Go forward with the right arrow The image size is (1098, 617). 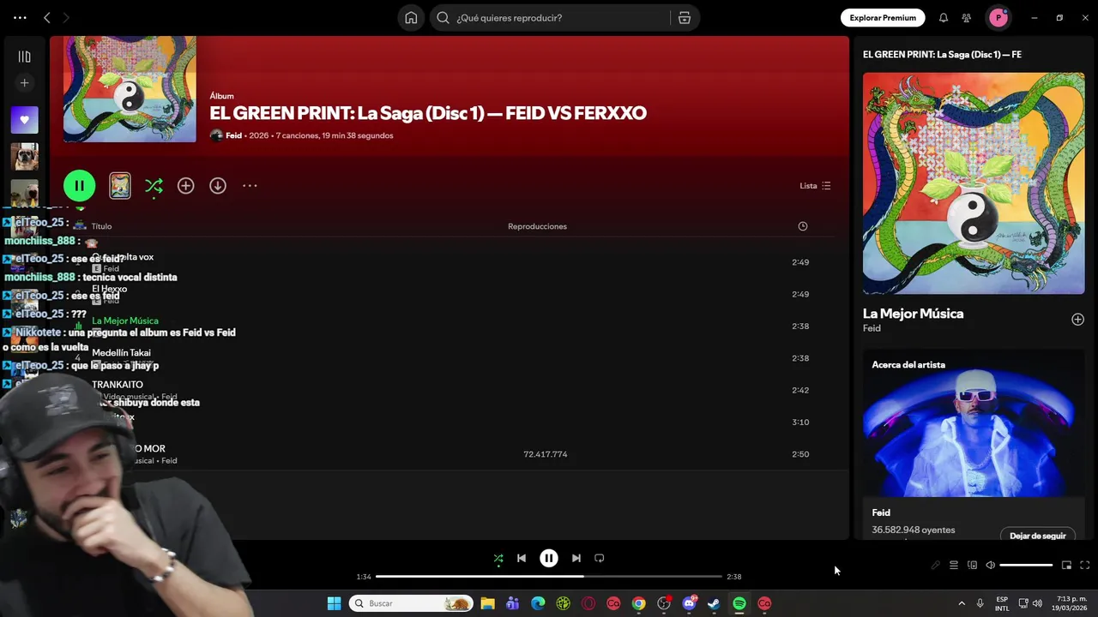click(66, 17)
